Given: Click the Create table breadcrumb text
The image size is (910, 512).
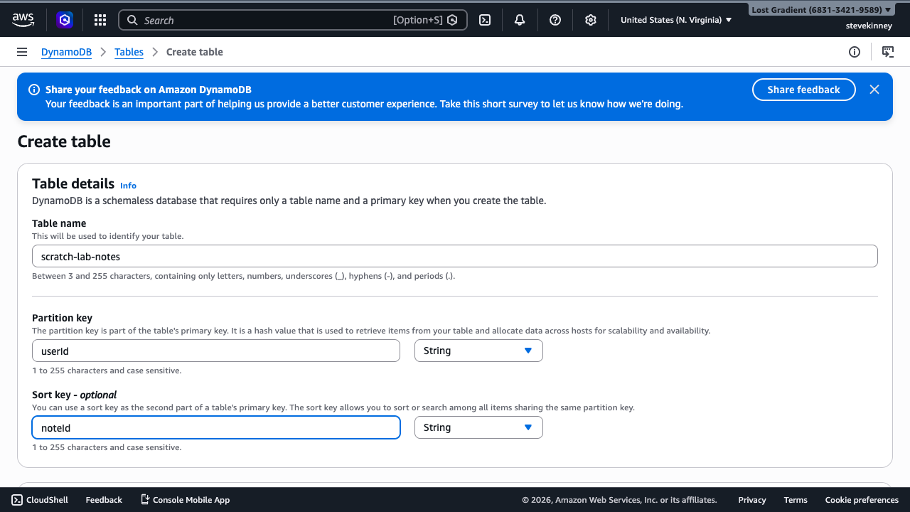Looking at the screenshot, I should click(x=194, y=52).
